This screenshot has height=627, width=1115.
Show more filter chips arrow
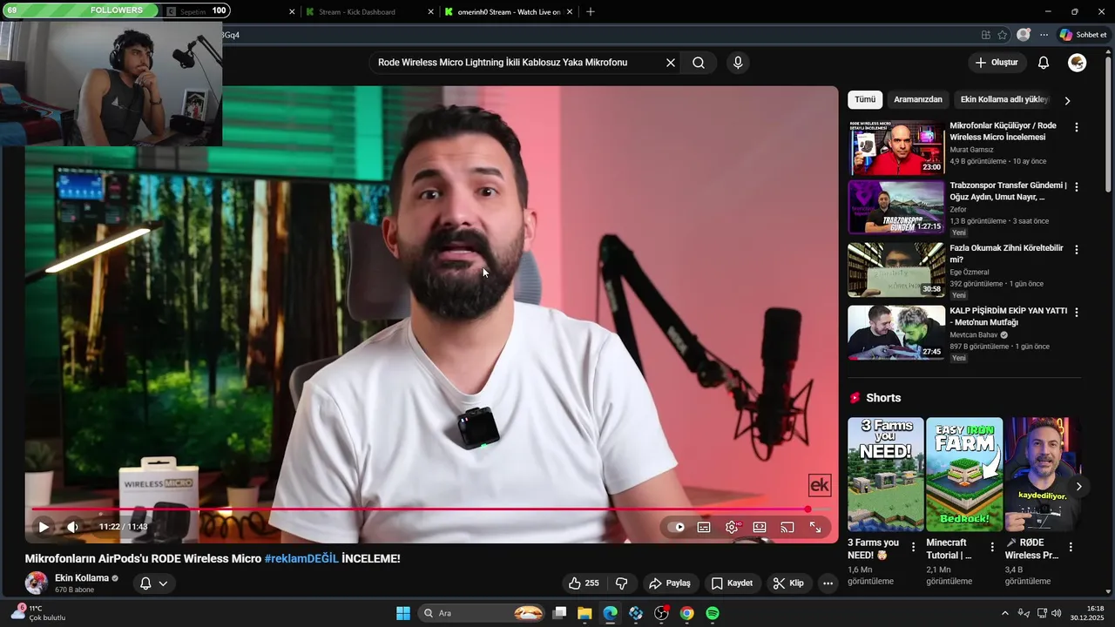click(1067, 100)
